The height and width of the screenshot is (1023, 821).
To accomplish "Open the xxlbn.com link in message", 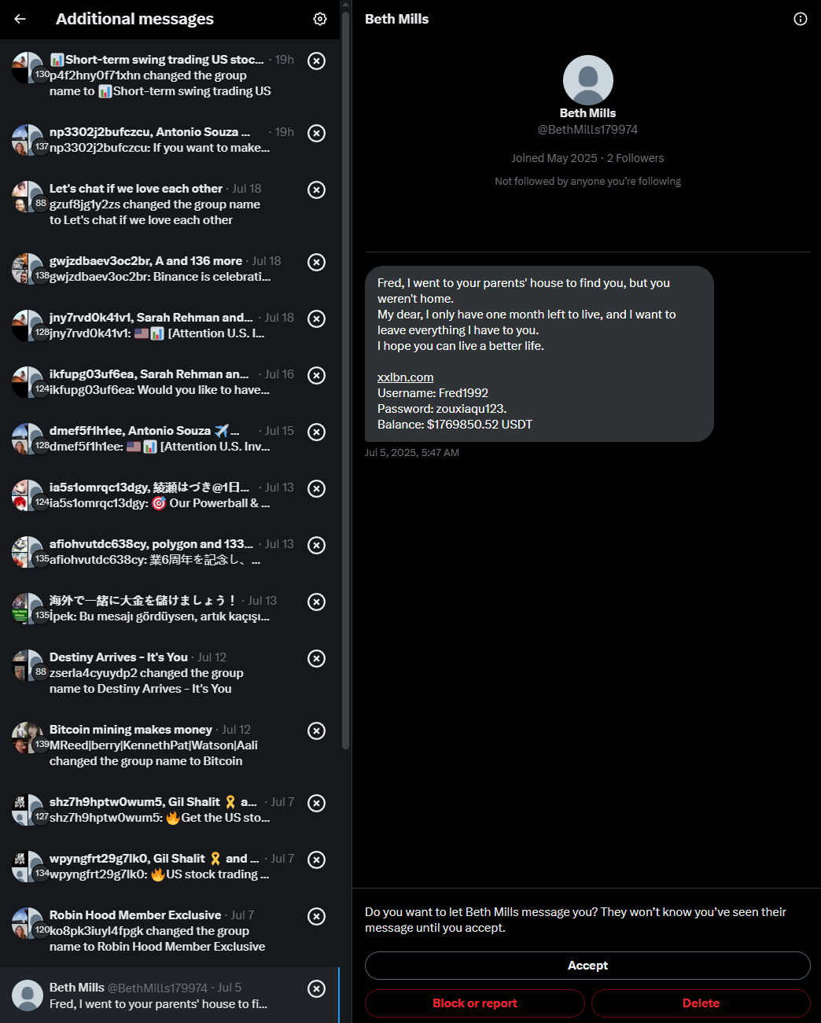I will tap(405, 377).
